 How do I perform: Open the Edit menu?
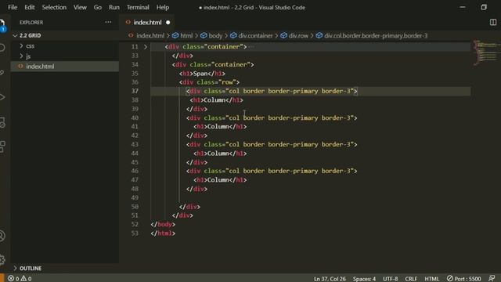pyautogui.click(x=30, y=7)
